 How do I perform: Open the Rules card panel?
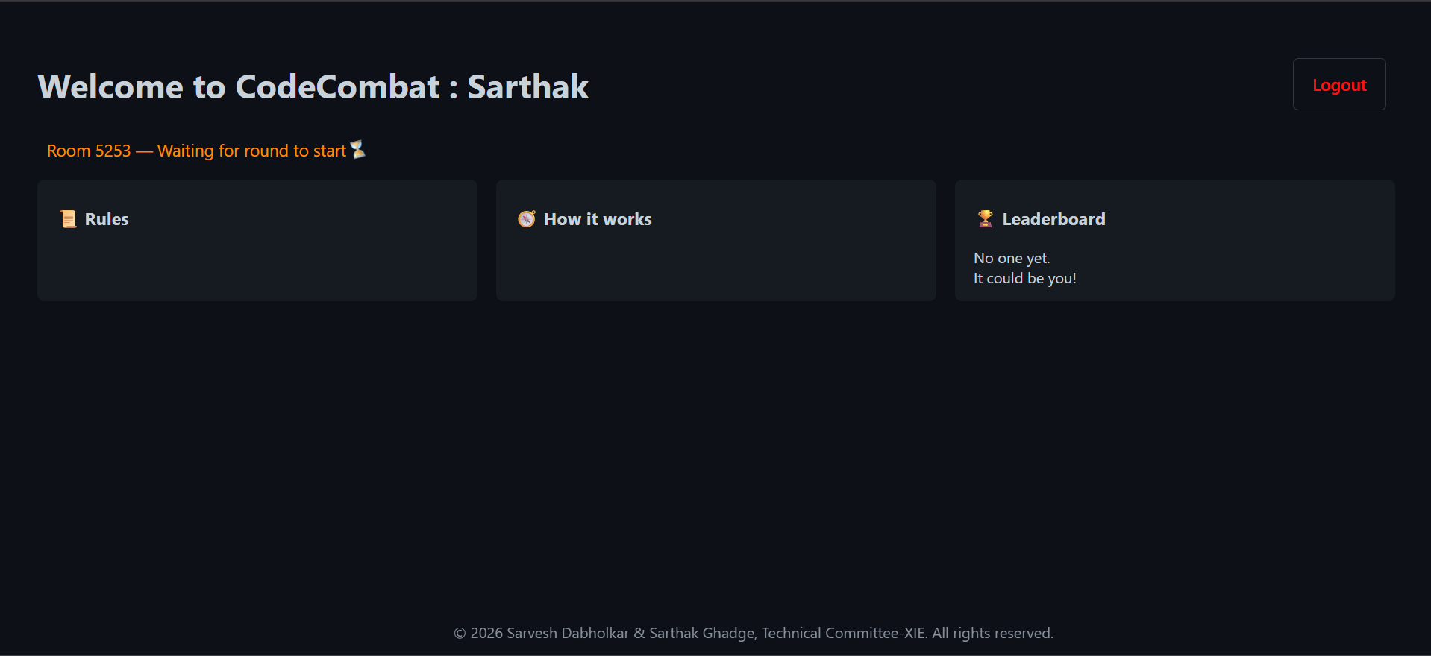pos(257,240)
